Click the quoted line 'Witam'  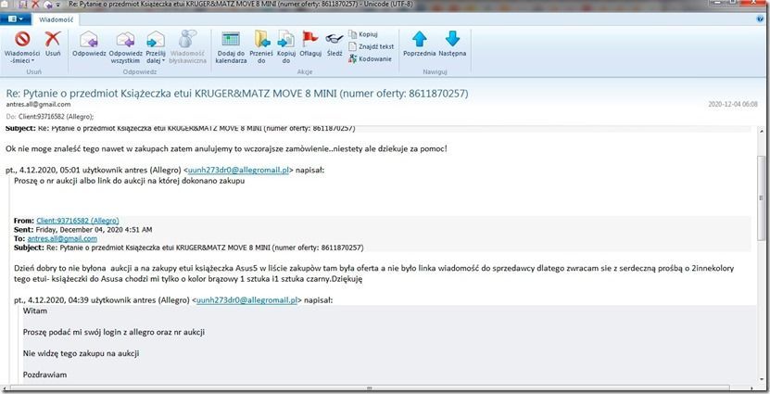coord(35,311)
